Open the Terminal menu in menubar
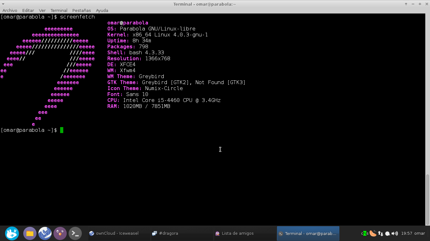The width and height of the screenshot is (430, 241). (59, 10)
